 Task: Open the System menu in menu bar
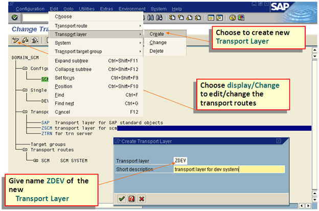(x=158, y=9)
